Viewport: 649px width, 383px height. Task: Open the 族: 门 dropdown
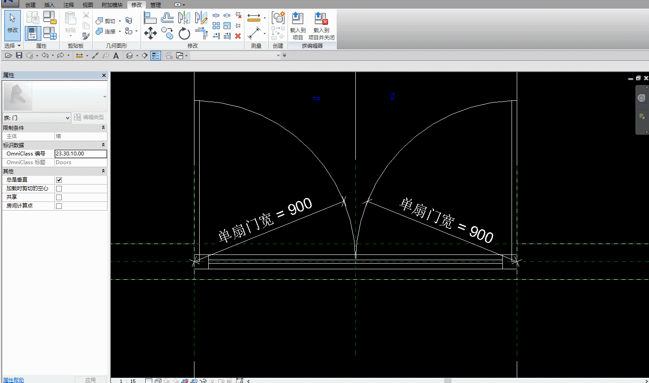(67, 118)
